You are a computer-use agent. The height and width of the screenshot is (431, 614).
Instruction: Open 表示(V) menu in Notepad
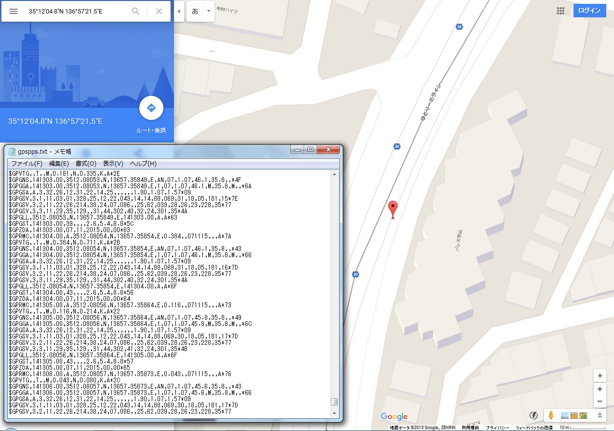coord(113,164)
